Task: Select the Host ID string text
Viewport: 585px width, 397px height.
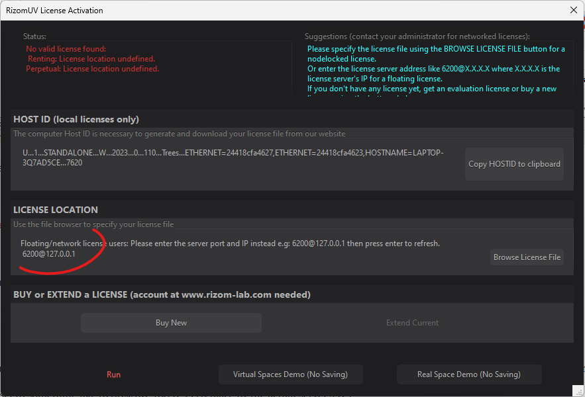Action: click(x=233, y=157)
